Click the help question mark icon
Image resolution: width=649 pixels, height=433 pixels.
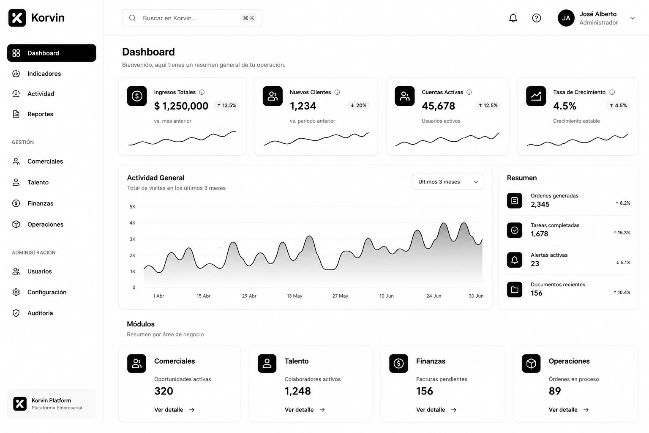point(537,18)
